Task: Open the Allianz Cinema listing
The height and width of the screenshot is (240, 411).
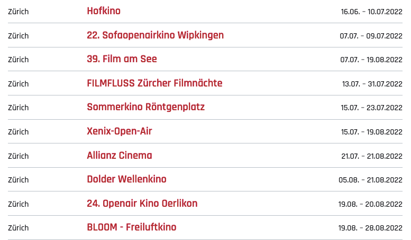Action: [120, 155]
